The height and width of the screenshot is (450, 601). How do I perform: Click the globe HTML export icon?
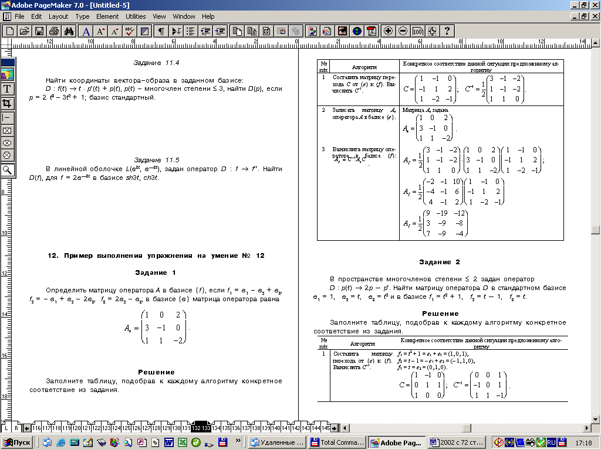[357, 31]
